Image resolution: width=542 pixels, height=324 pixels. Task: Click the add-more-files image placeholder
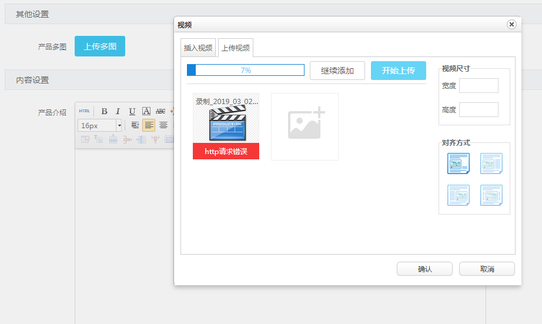coord(305,126)
